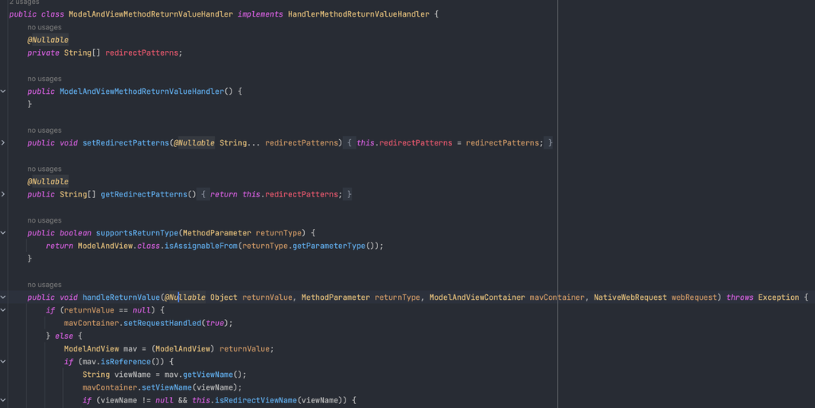Click the isRedirectViewName method call
Screen dimensions: 815x408
point(255,400)
